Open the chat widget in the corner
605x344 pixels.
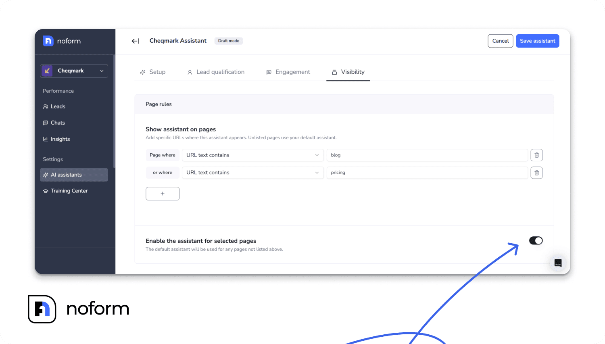click(558, 263)
